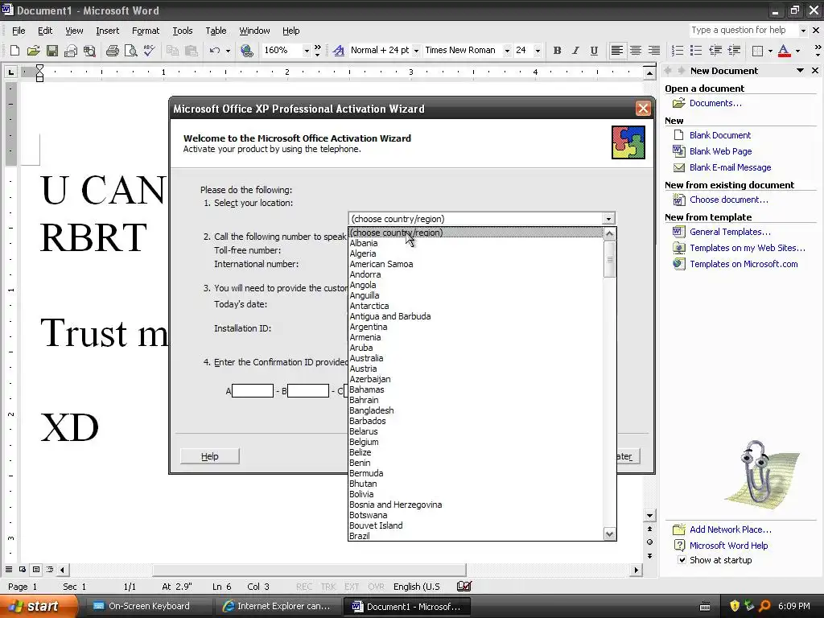Click the General Templates link
The height and width of the screenshot is (618, 824).
click(730, 232)
